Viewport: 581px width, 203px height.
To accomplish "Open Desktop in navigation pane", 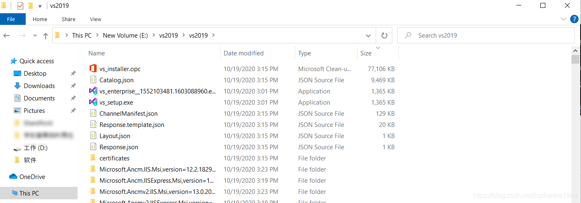I will tap(35, 74).
